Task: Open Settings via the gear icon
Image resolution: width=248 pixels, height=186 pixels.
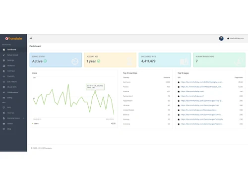Action: [4, 61]
